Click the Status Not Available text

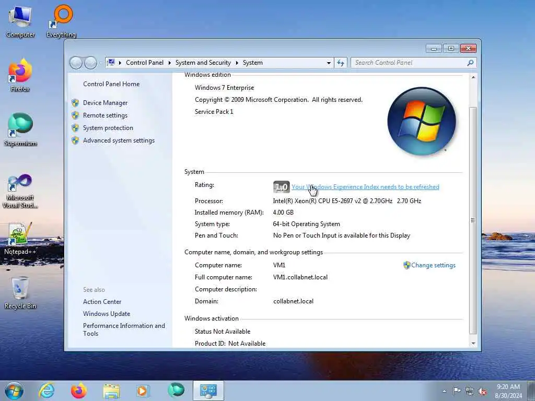(223, 332)
